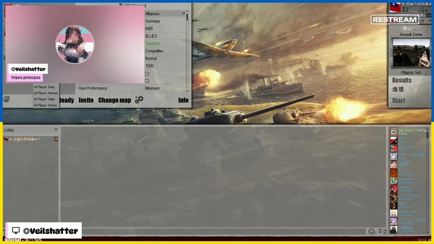Viewport: 434px width, 244px height.
Task: Open the Info panel
Action: tap(183, 100)
